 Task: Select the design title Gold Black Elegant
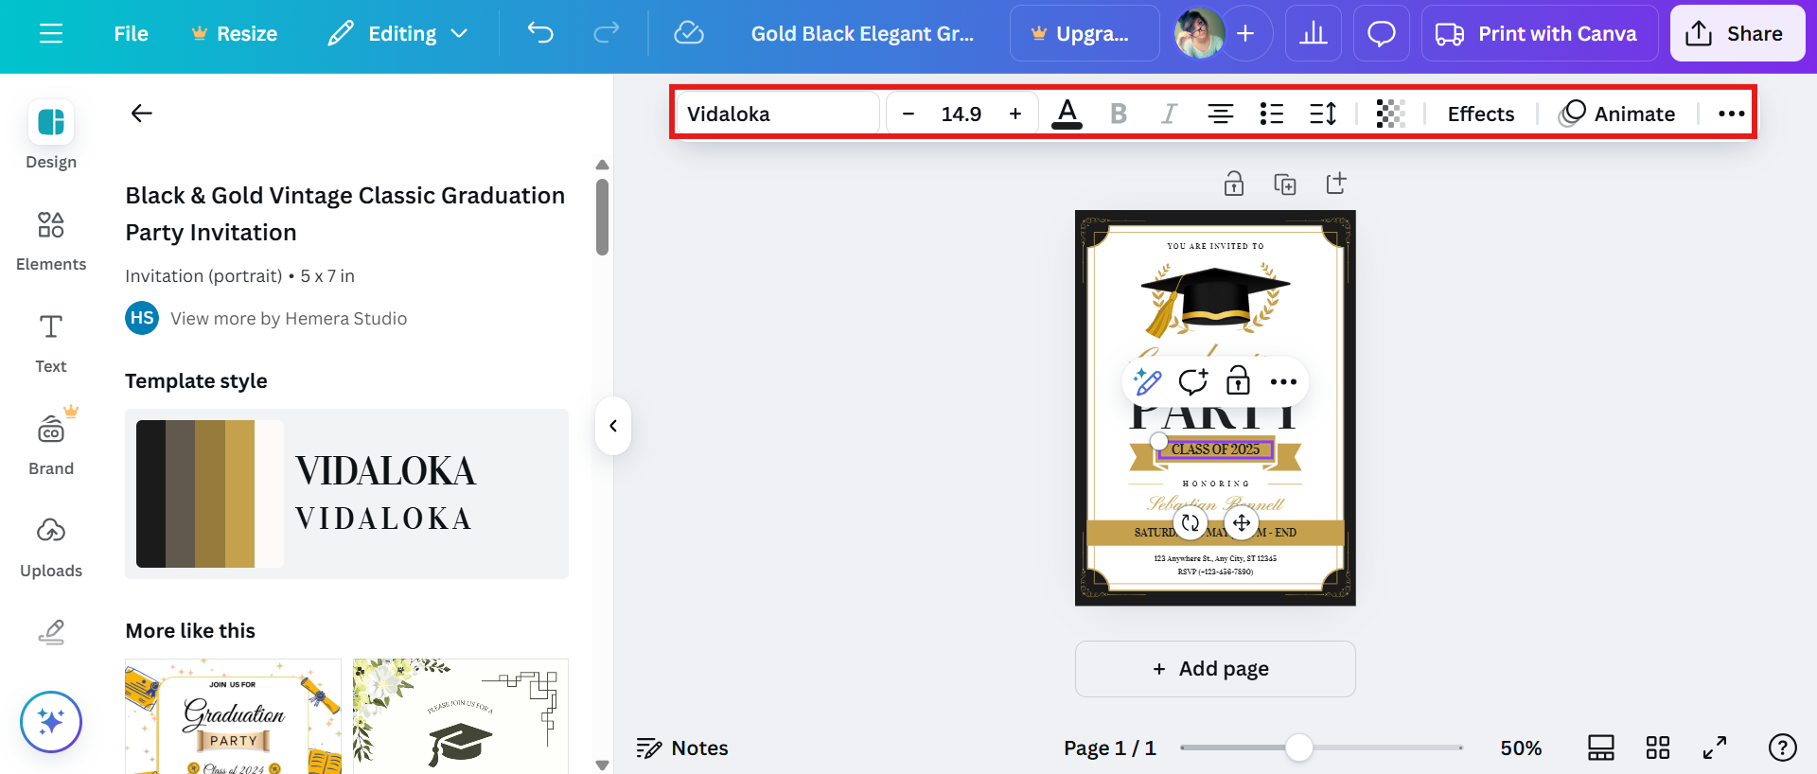tap(862, 34)
